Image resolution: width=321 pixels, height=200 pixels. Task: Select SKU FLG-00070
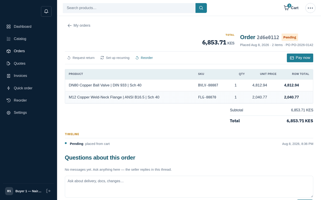207,97
